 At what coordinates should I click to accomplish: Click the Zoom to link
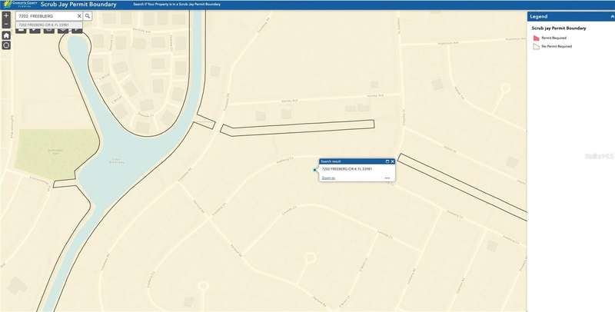[x=328, y=178]
